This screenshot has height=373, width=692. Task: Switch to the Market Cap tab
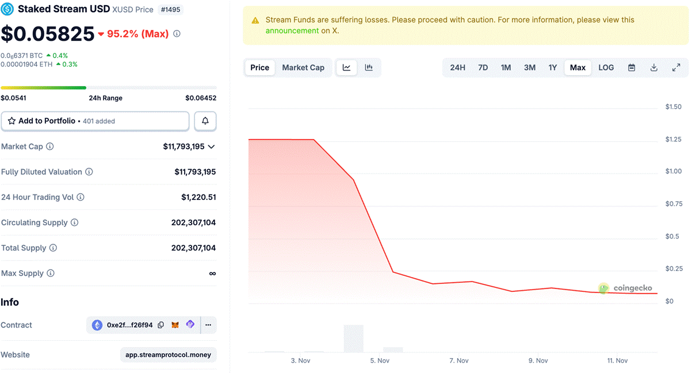coord(303,68)
